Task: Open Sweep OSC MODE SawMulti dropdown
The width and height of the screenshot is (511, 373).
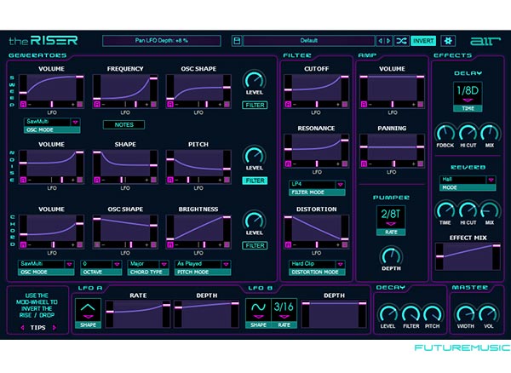Action: pos(52,122)
